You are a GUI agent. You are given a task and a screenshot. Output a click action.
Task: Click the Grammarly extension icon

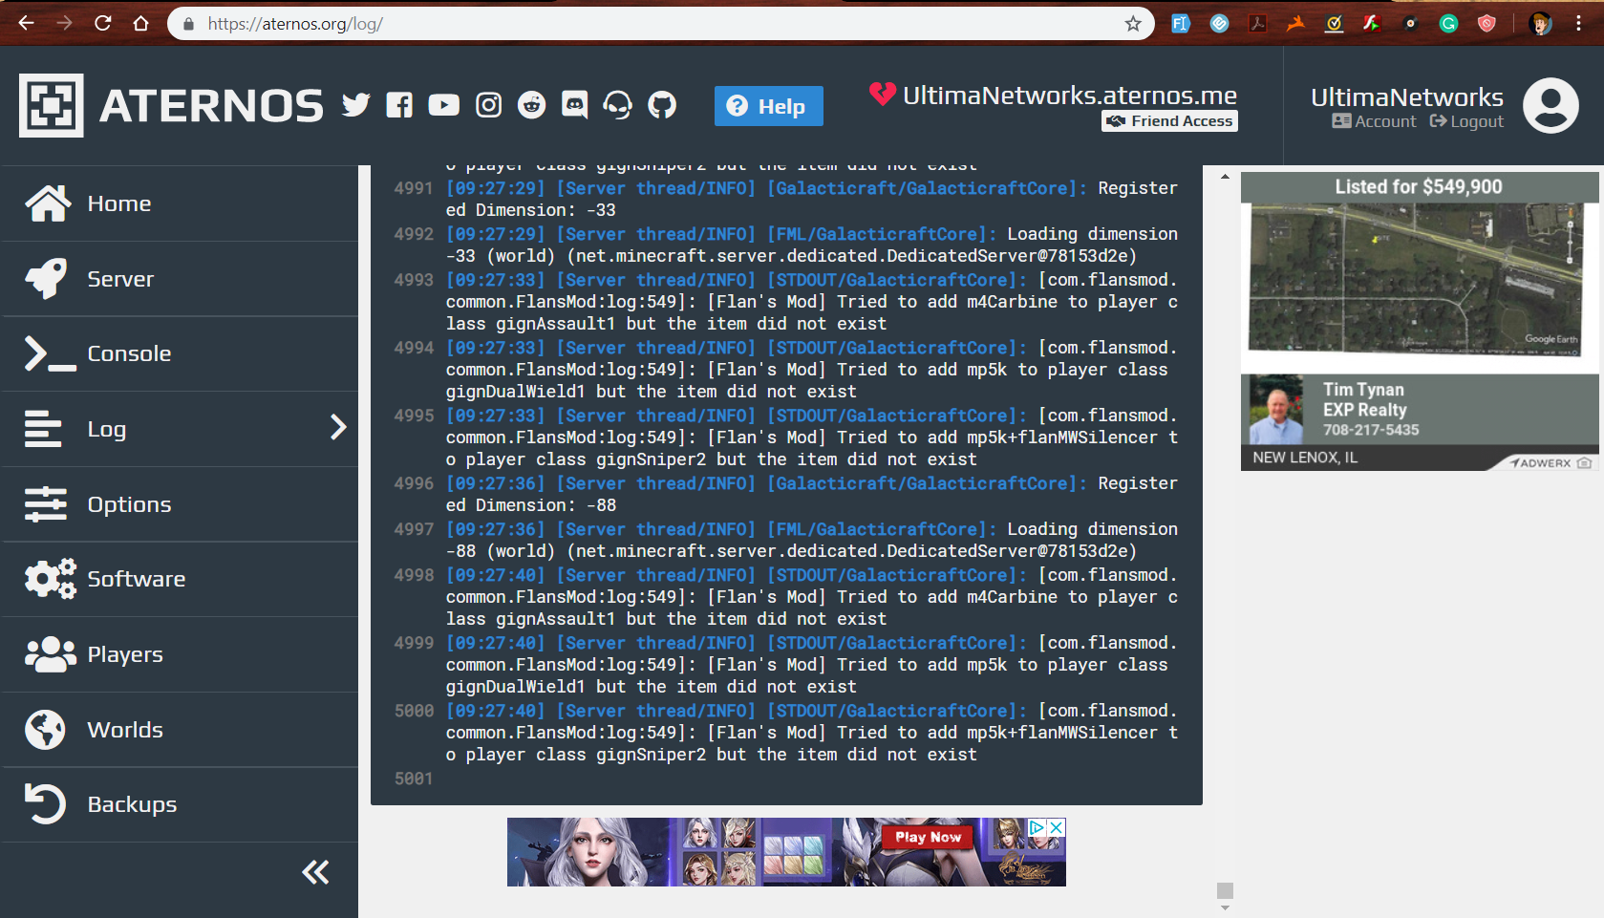[x=1448, y=24]
